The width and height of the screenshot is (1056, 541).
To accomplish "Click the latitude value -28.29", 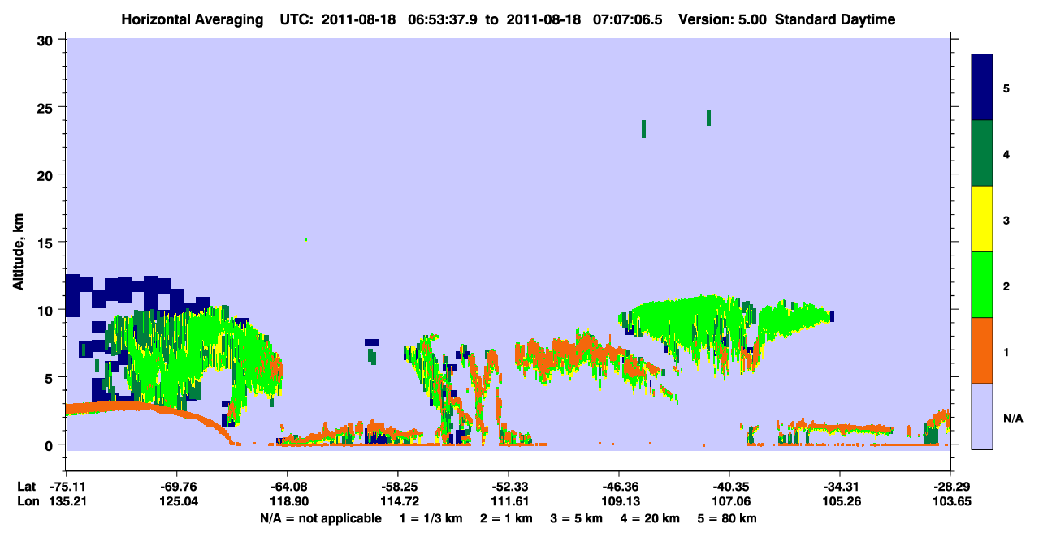I will tap(950, 487).
